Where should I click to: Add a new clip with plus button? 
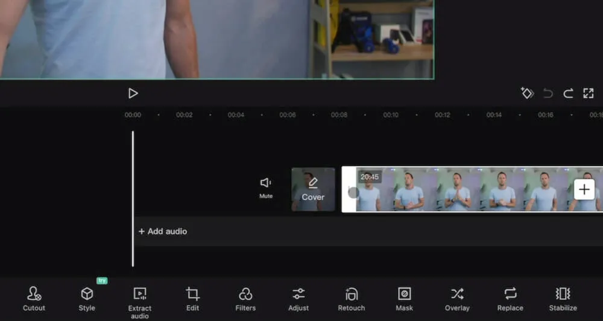[x=584, y=189]
